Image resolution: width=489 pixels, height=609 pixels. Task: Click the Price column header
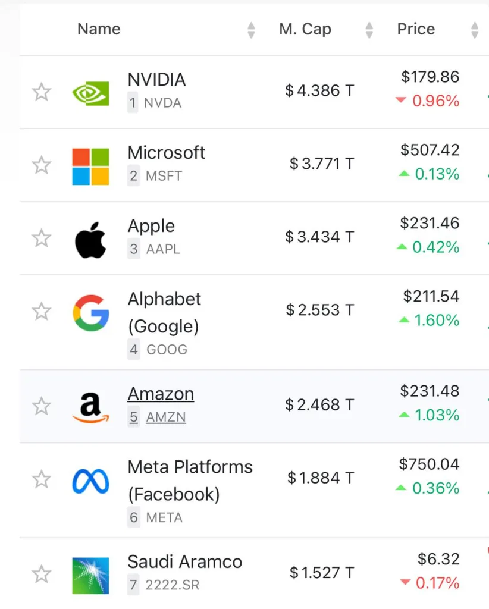tap(416, 29)
